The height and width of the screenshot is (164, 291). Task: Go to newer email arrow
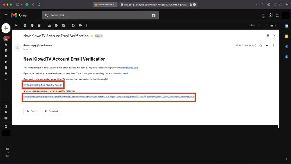(x=259, y=26)
